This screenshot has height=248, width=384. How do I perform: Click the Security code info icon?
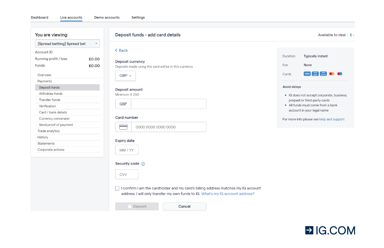[x=143, y=164]
